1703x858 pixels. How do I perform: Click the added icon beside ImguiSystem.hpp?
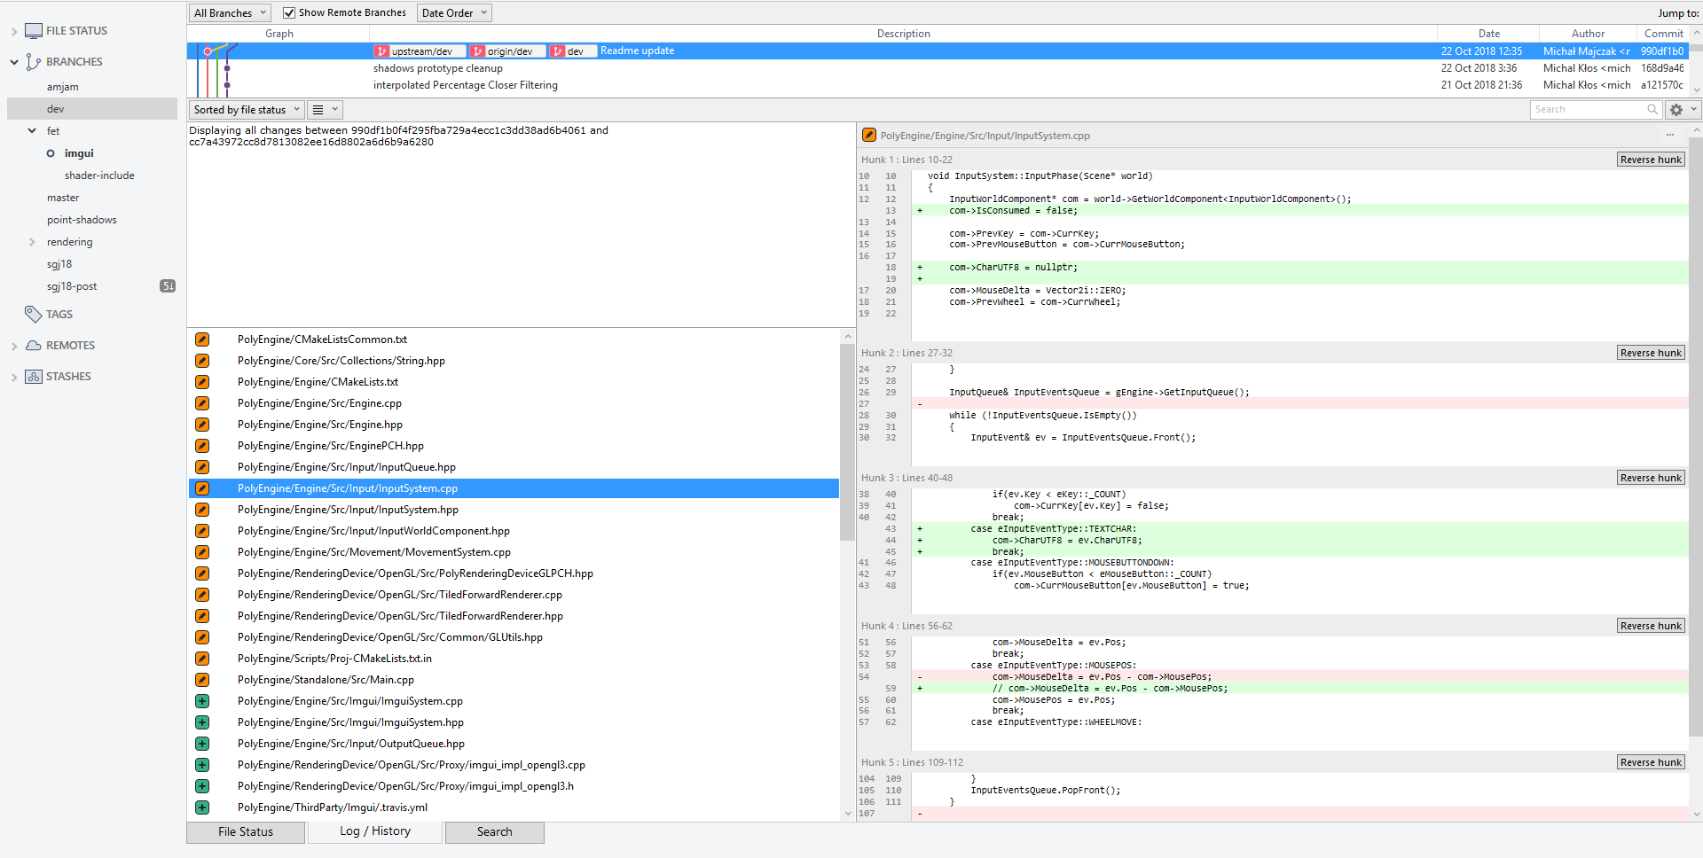[x=202, y=722]
